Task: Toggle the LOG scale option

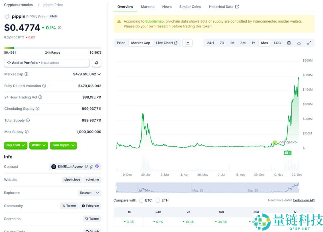Action: [x=277, y=43]
